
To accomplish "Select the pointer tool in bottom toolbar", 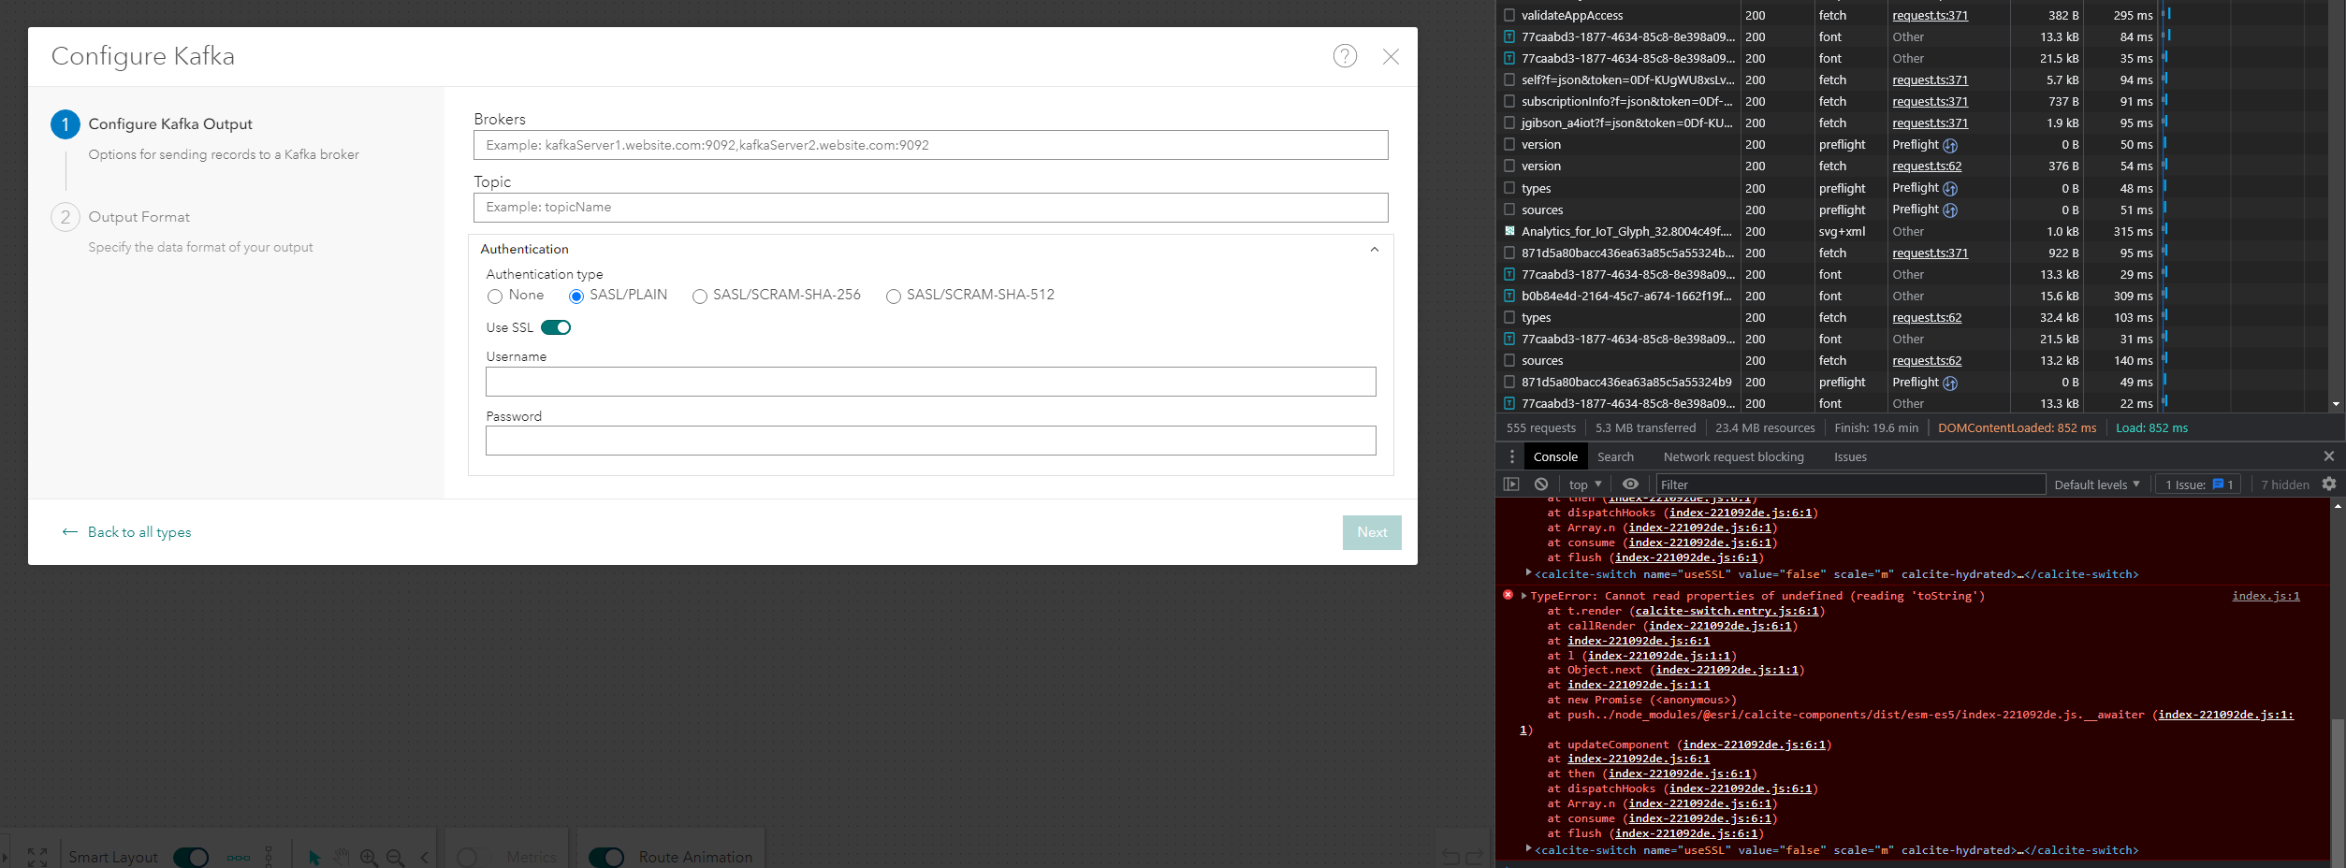I will (x=314, y=856).
